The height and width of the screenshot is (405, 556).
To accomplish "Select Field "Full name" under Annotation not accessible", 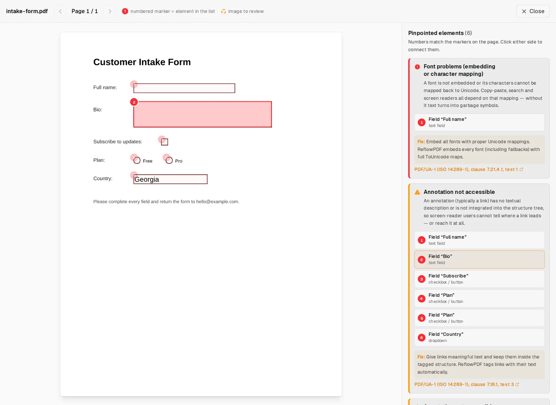I will (479, 240).
